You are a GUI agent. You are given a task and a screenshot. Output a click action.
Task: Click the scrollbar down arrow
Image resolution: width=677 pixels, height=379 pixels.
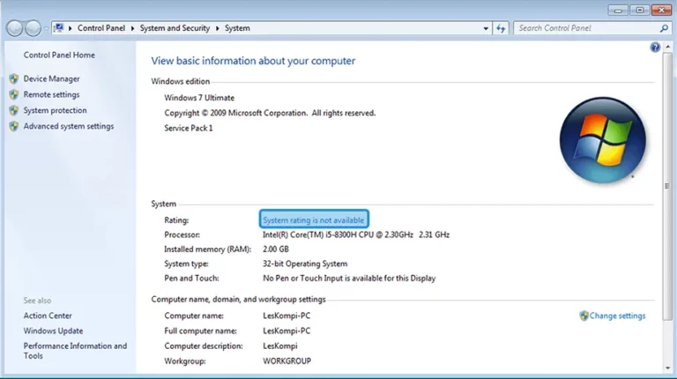click(x=667, y=368)
